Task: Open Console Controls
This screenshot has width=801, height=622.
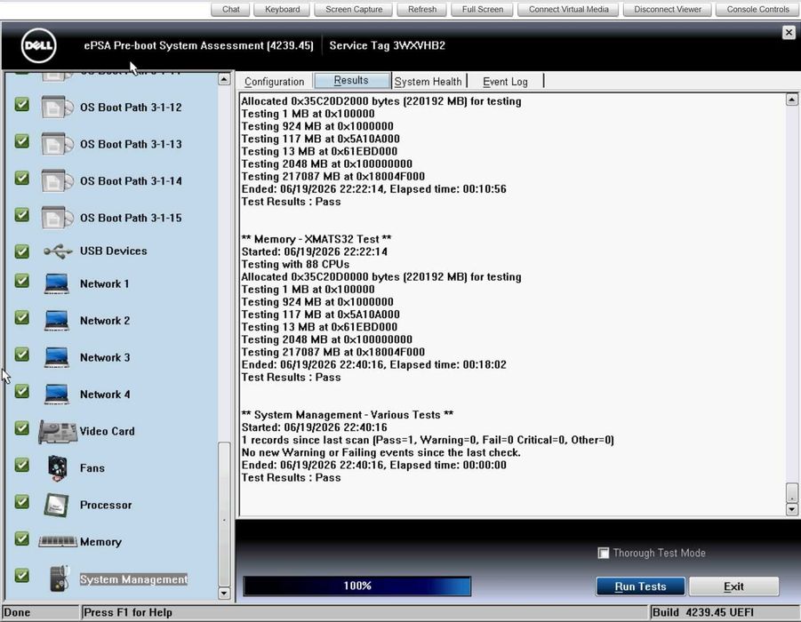Action: pyautogui.click(x=757, y=9)
